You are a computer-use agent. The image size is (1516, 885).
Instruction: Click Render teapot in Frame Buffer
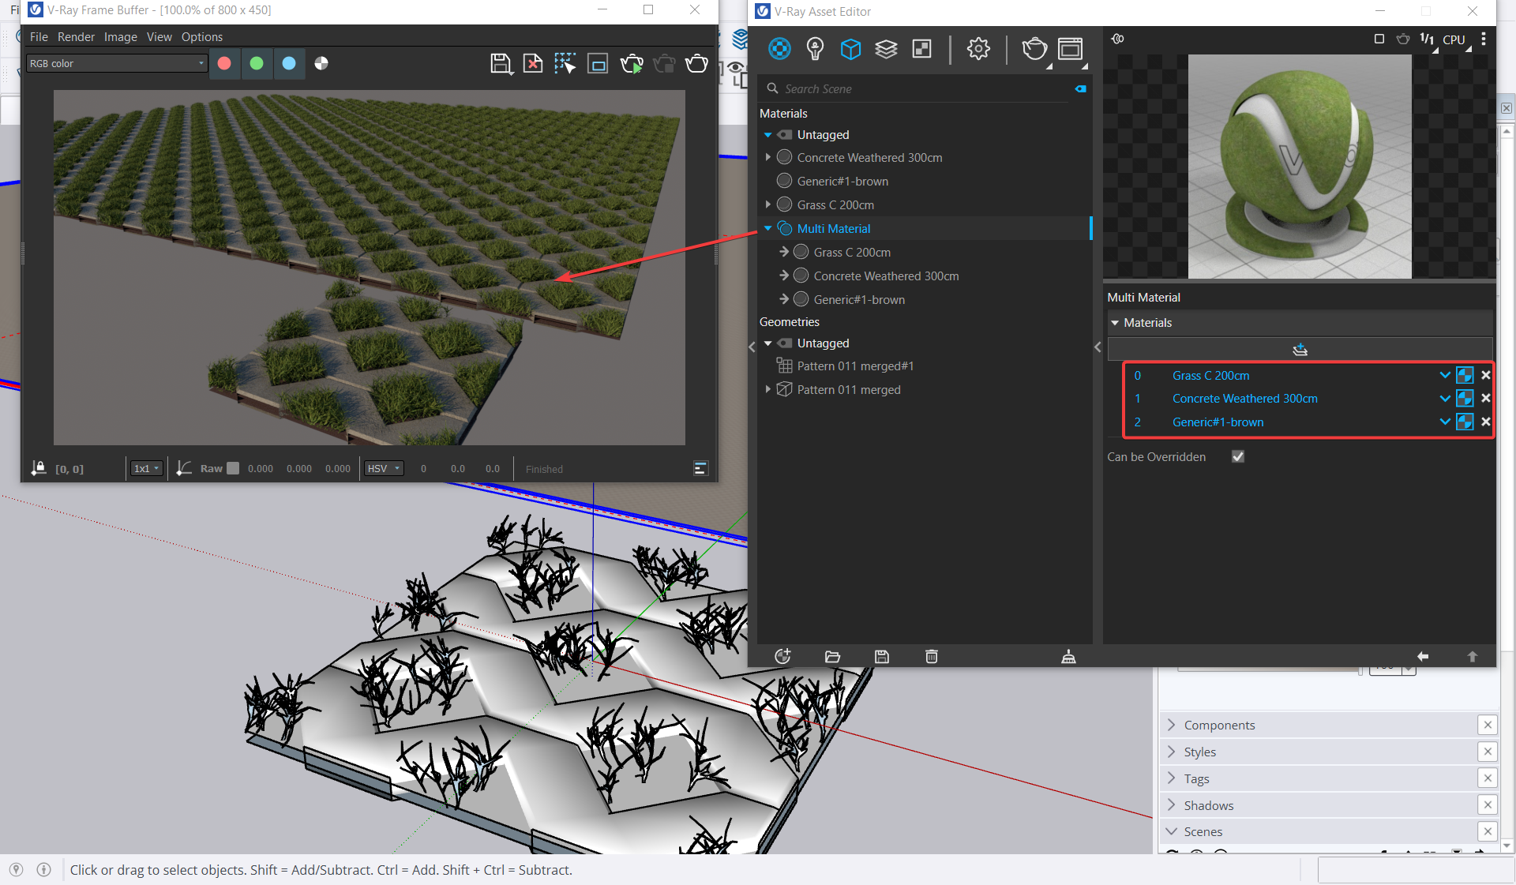coord(696,64)
